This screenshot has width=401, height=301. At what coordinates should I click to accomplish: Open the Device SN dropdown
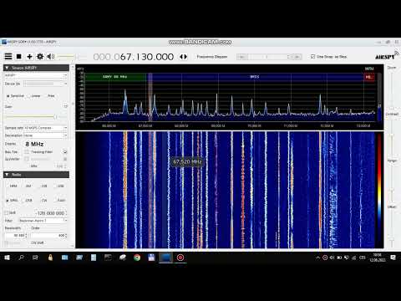pyautogui.click(x=46, y=84)
